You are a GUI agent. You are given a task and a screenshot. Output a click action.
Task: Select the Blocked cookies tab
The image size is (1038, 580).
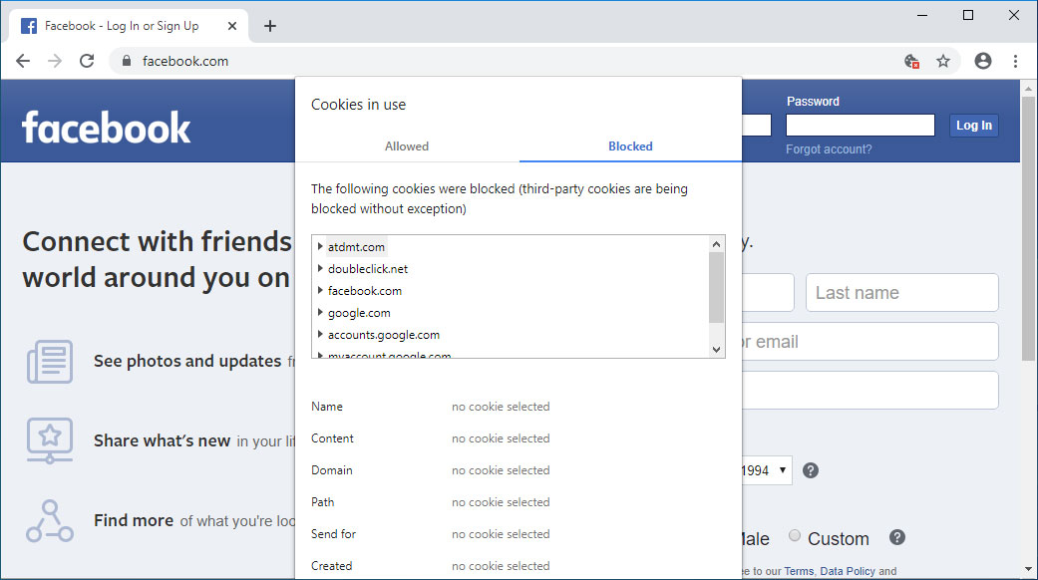(630, 146)
